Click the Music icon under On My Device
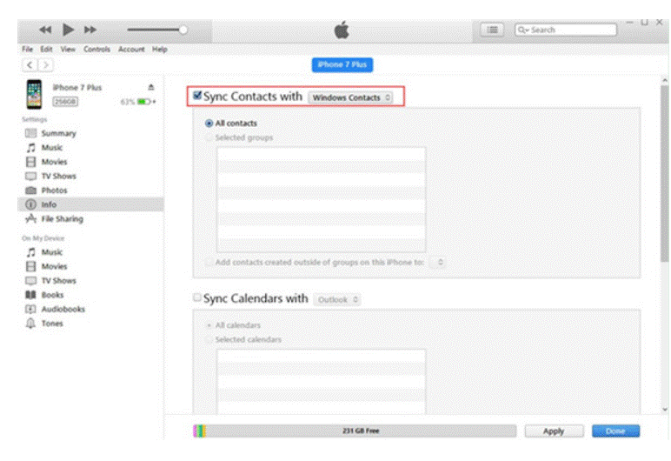The image size is (671, 461). point(30,252)
